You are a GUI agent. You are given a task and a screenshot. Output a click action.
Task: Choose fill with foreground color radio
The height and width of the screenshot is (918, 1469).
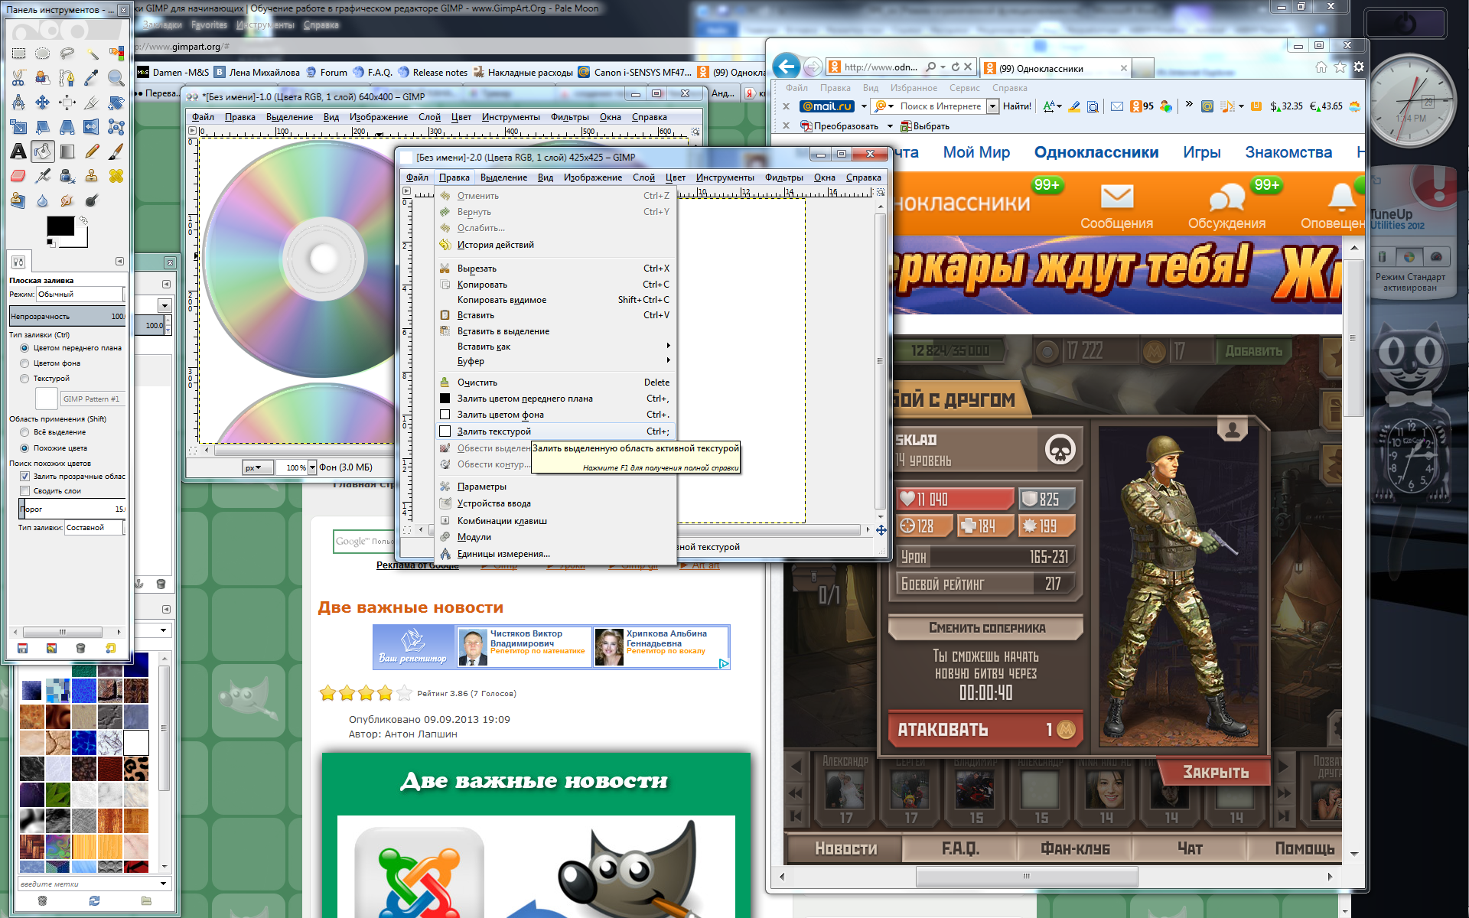(24, 348)
